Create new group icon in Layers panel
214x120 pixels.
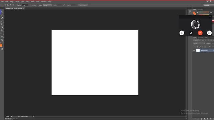click(208, 119)
